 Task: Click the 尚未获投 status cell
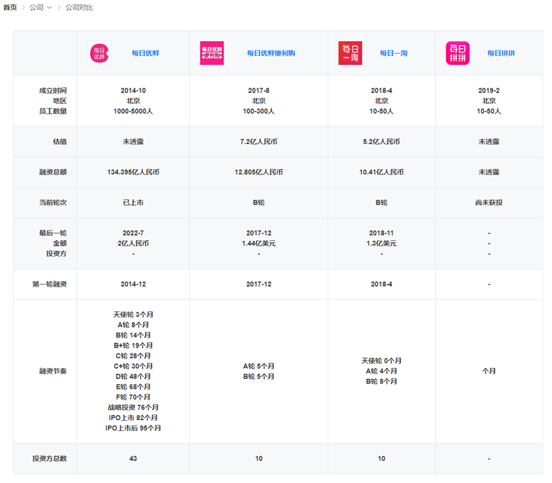pyautogui.click(x=489, y=203)
